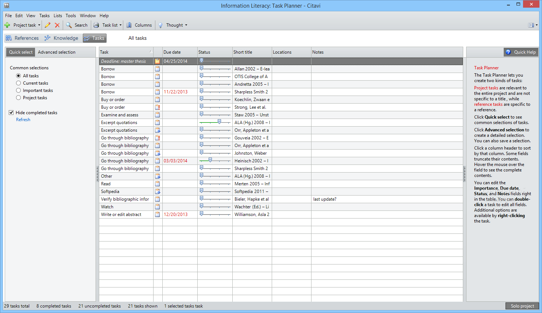
Task: Click exclamation icon for Go through bibliography Gouveia
Action: [158, 138]
